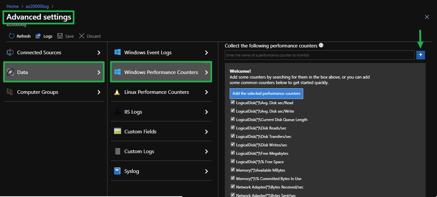Click the Data atom icon
This screenshot has height=197, width=437.
point(10,72)
